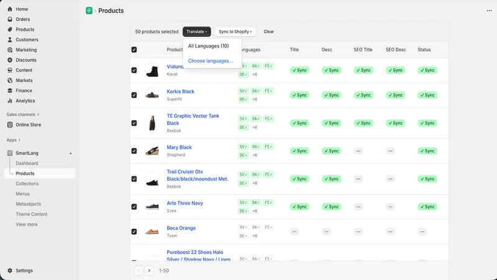Open the Customers icon in sidebar

point(10,40)
